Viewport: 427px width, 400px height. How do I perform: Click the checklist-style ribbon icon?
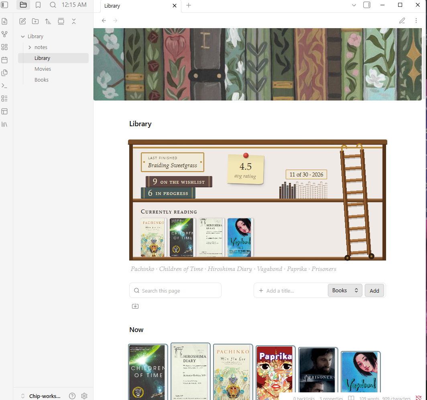pos(4,98)
